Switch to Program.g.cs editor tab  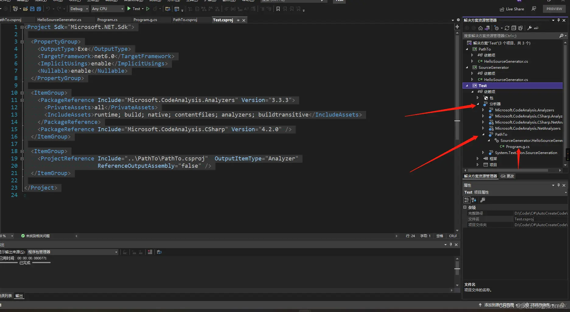[145, 20]
